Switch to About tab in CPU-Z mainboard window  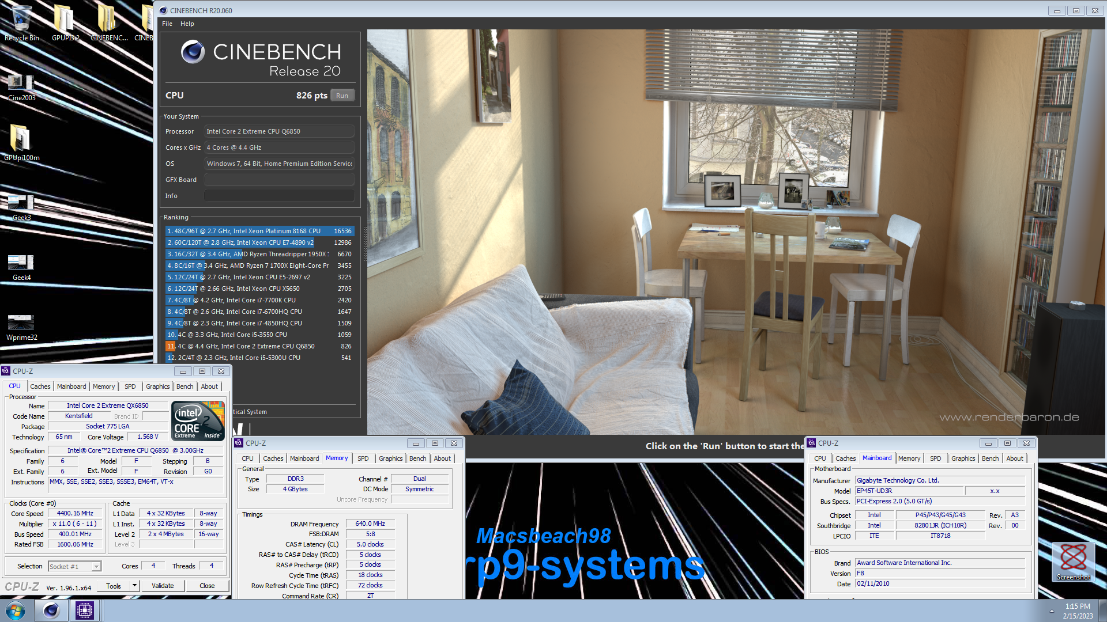click(1015, 458)
